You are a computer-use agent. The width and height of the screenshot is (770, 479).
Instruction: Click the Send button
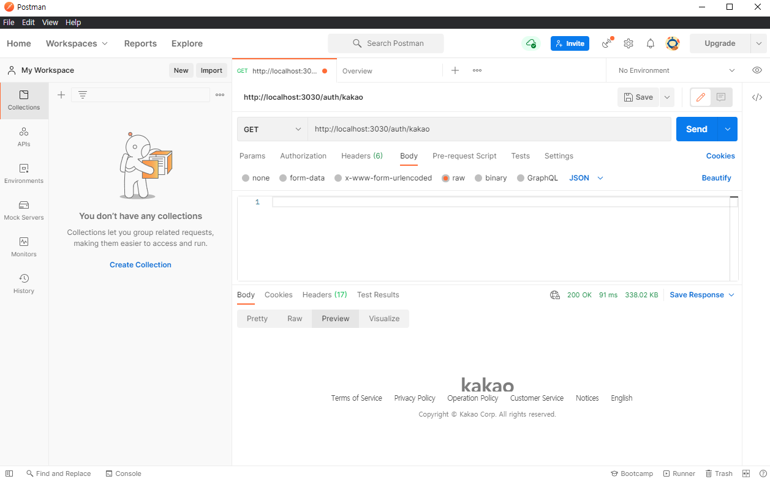(696, 129)
